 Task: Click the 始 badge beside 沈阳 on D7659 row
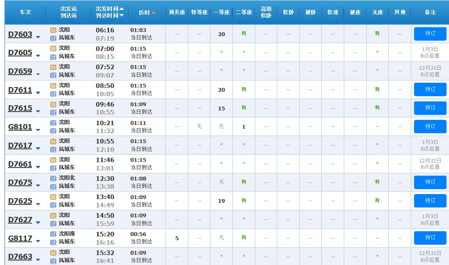[53, 67]
